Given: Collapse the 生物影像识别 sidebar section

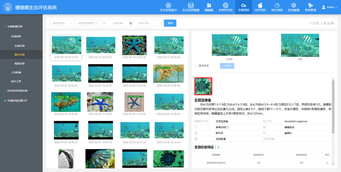Looking at the screenshot, I should pyautogui.click(x=38, y=27).
